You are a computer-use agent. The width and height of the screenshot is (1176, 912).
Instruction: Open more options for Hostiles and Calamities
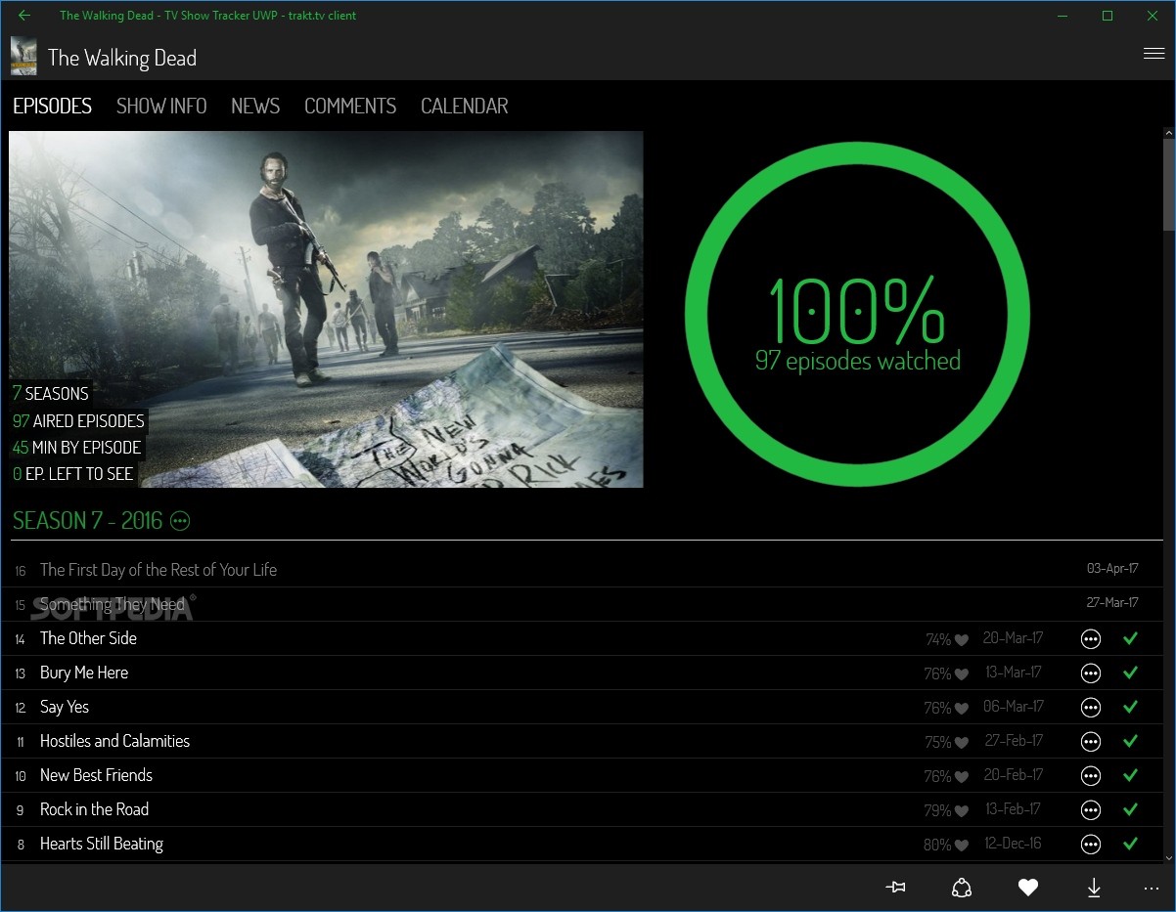[x=1090, y=742]
